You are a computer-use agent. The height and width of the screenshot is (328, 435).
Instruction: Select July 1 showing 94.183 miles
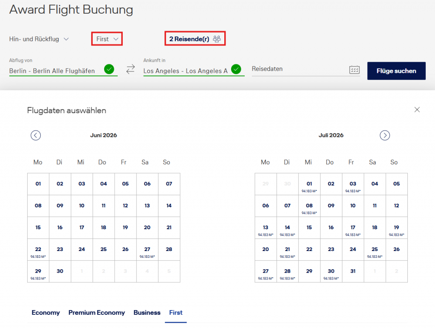point(309,184)
